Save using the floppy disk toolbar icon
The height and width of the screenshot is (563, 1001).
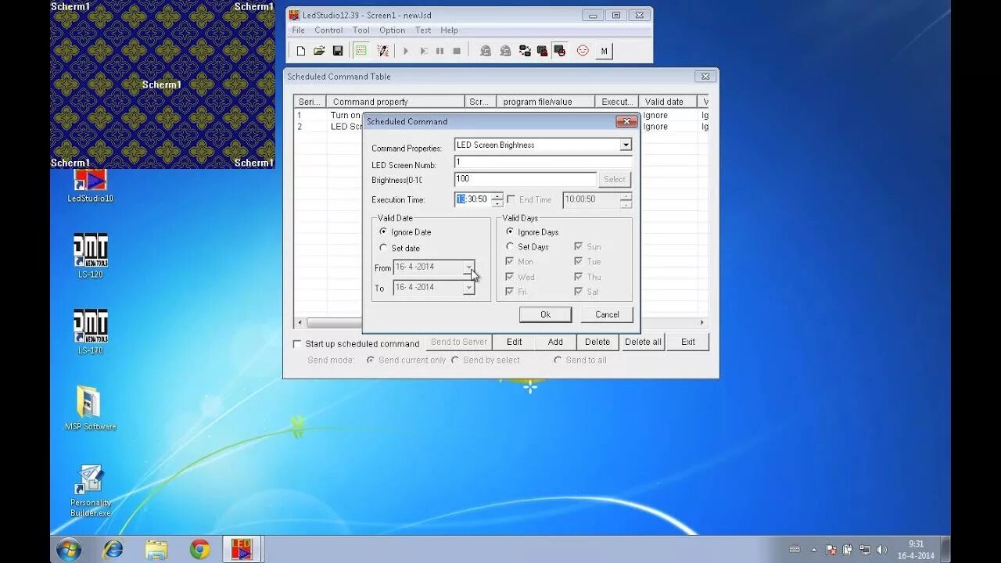pyautogui.click(x=338, y=51)
